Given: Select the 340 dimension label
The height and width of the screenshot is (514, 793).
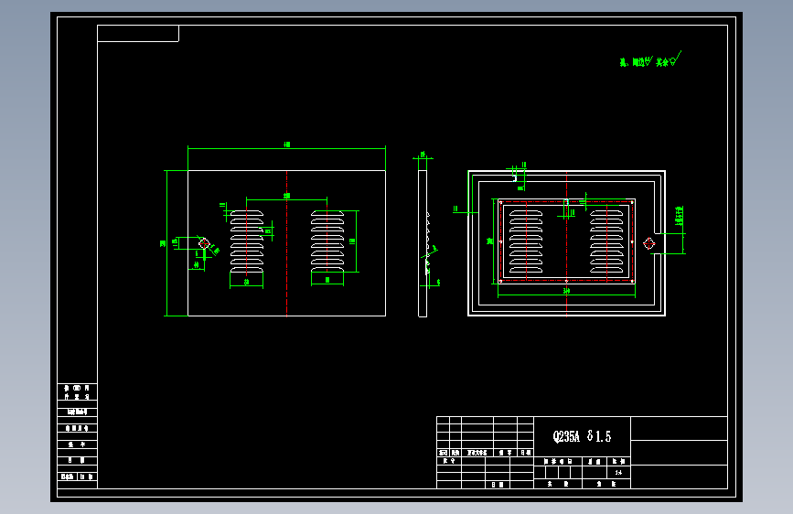Looking at the screenshot, I should point(566,291).
